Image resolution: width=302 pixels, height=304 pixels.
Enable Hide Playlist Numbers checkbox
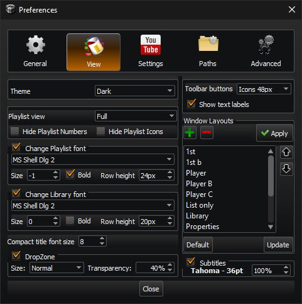[15, 131]
